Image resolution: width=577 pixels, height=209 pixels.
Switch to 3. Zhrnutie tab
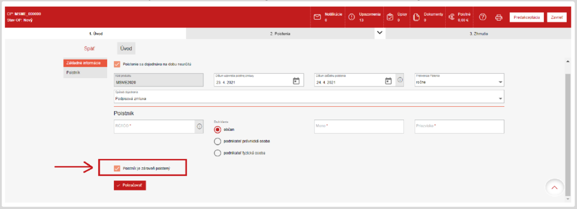(x=479, y=34)
